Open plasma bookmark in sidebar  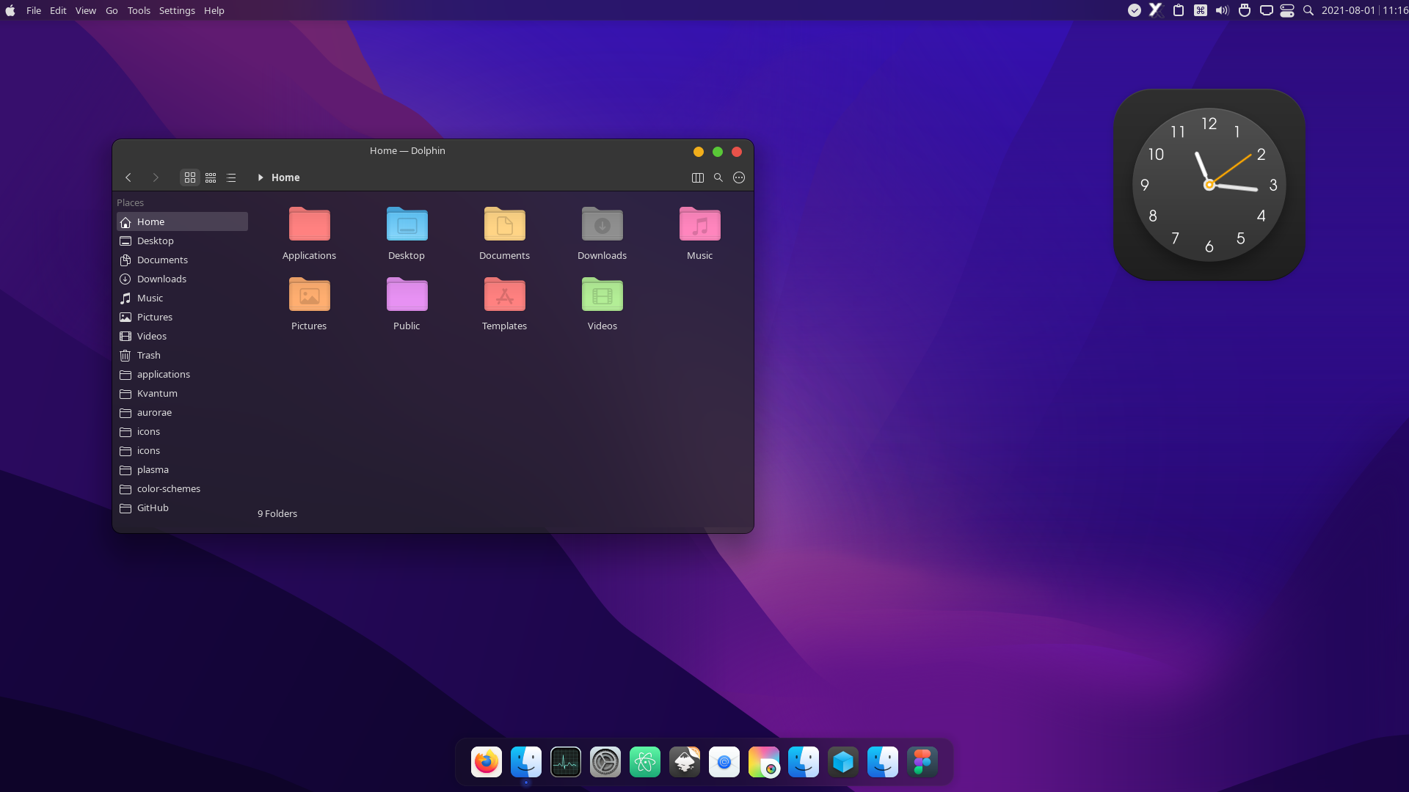182,469
